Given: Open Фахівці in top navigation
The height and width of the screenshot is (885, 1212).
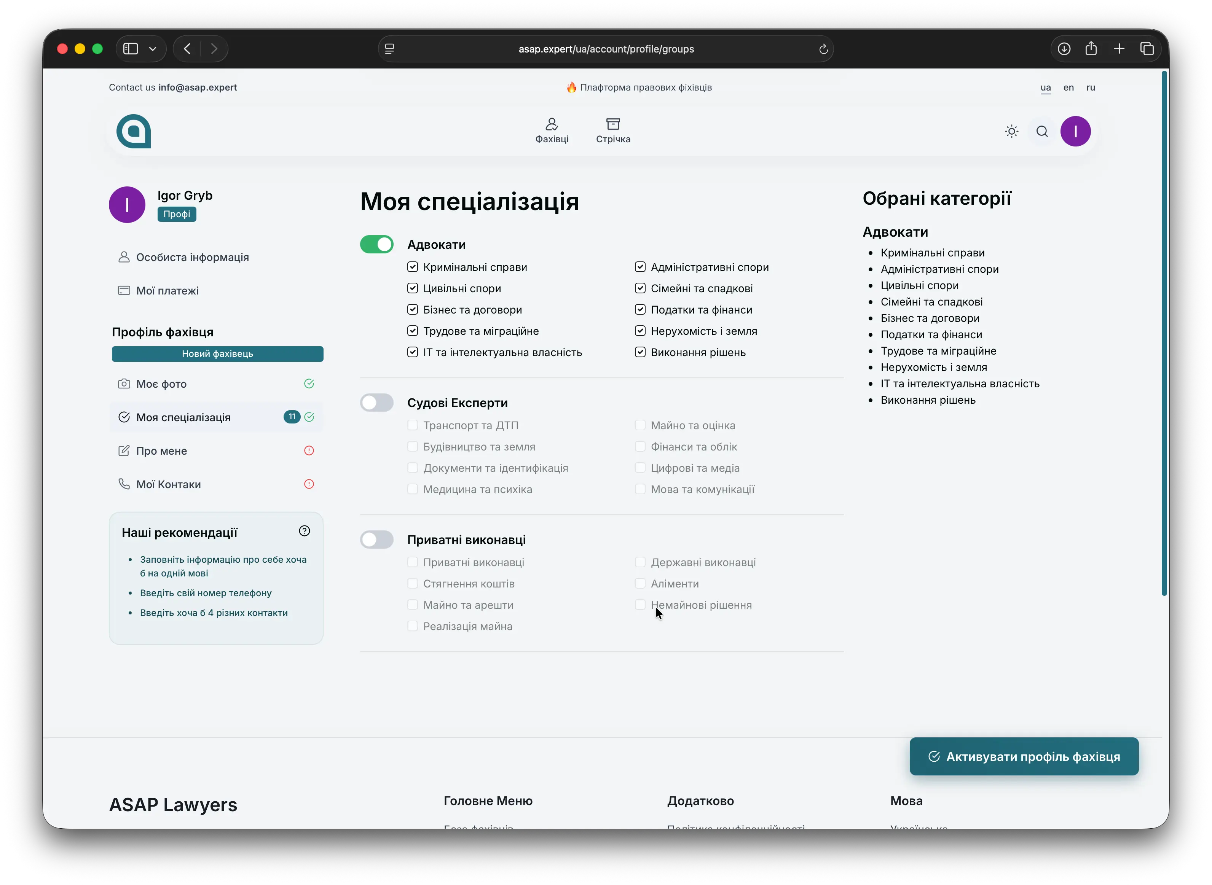Looking at the screenshot, I should click(x=551, y=131).
